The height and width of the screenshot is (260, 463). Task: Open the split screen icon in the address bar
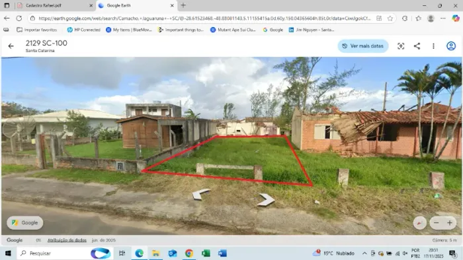[x=379, y=18]
